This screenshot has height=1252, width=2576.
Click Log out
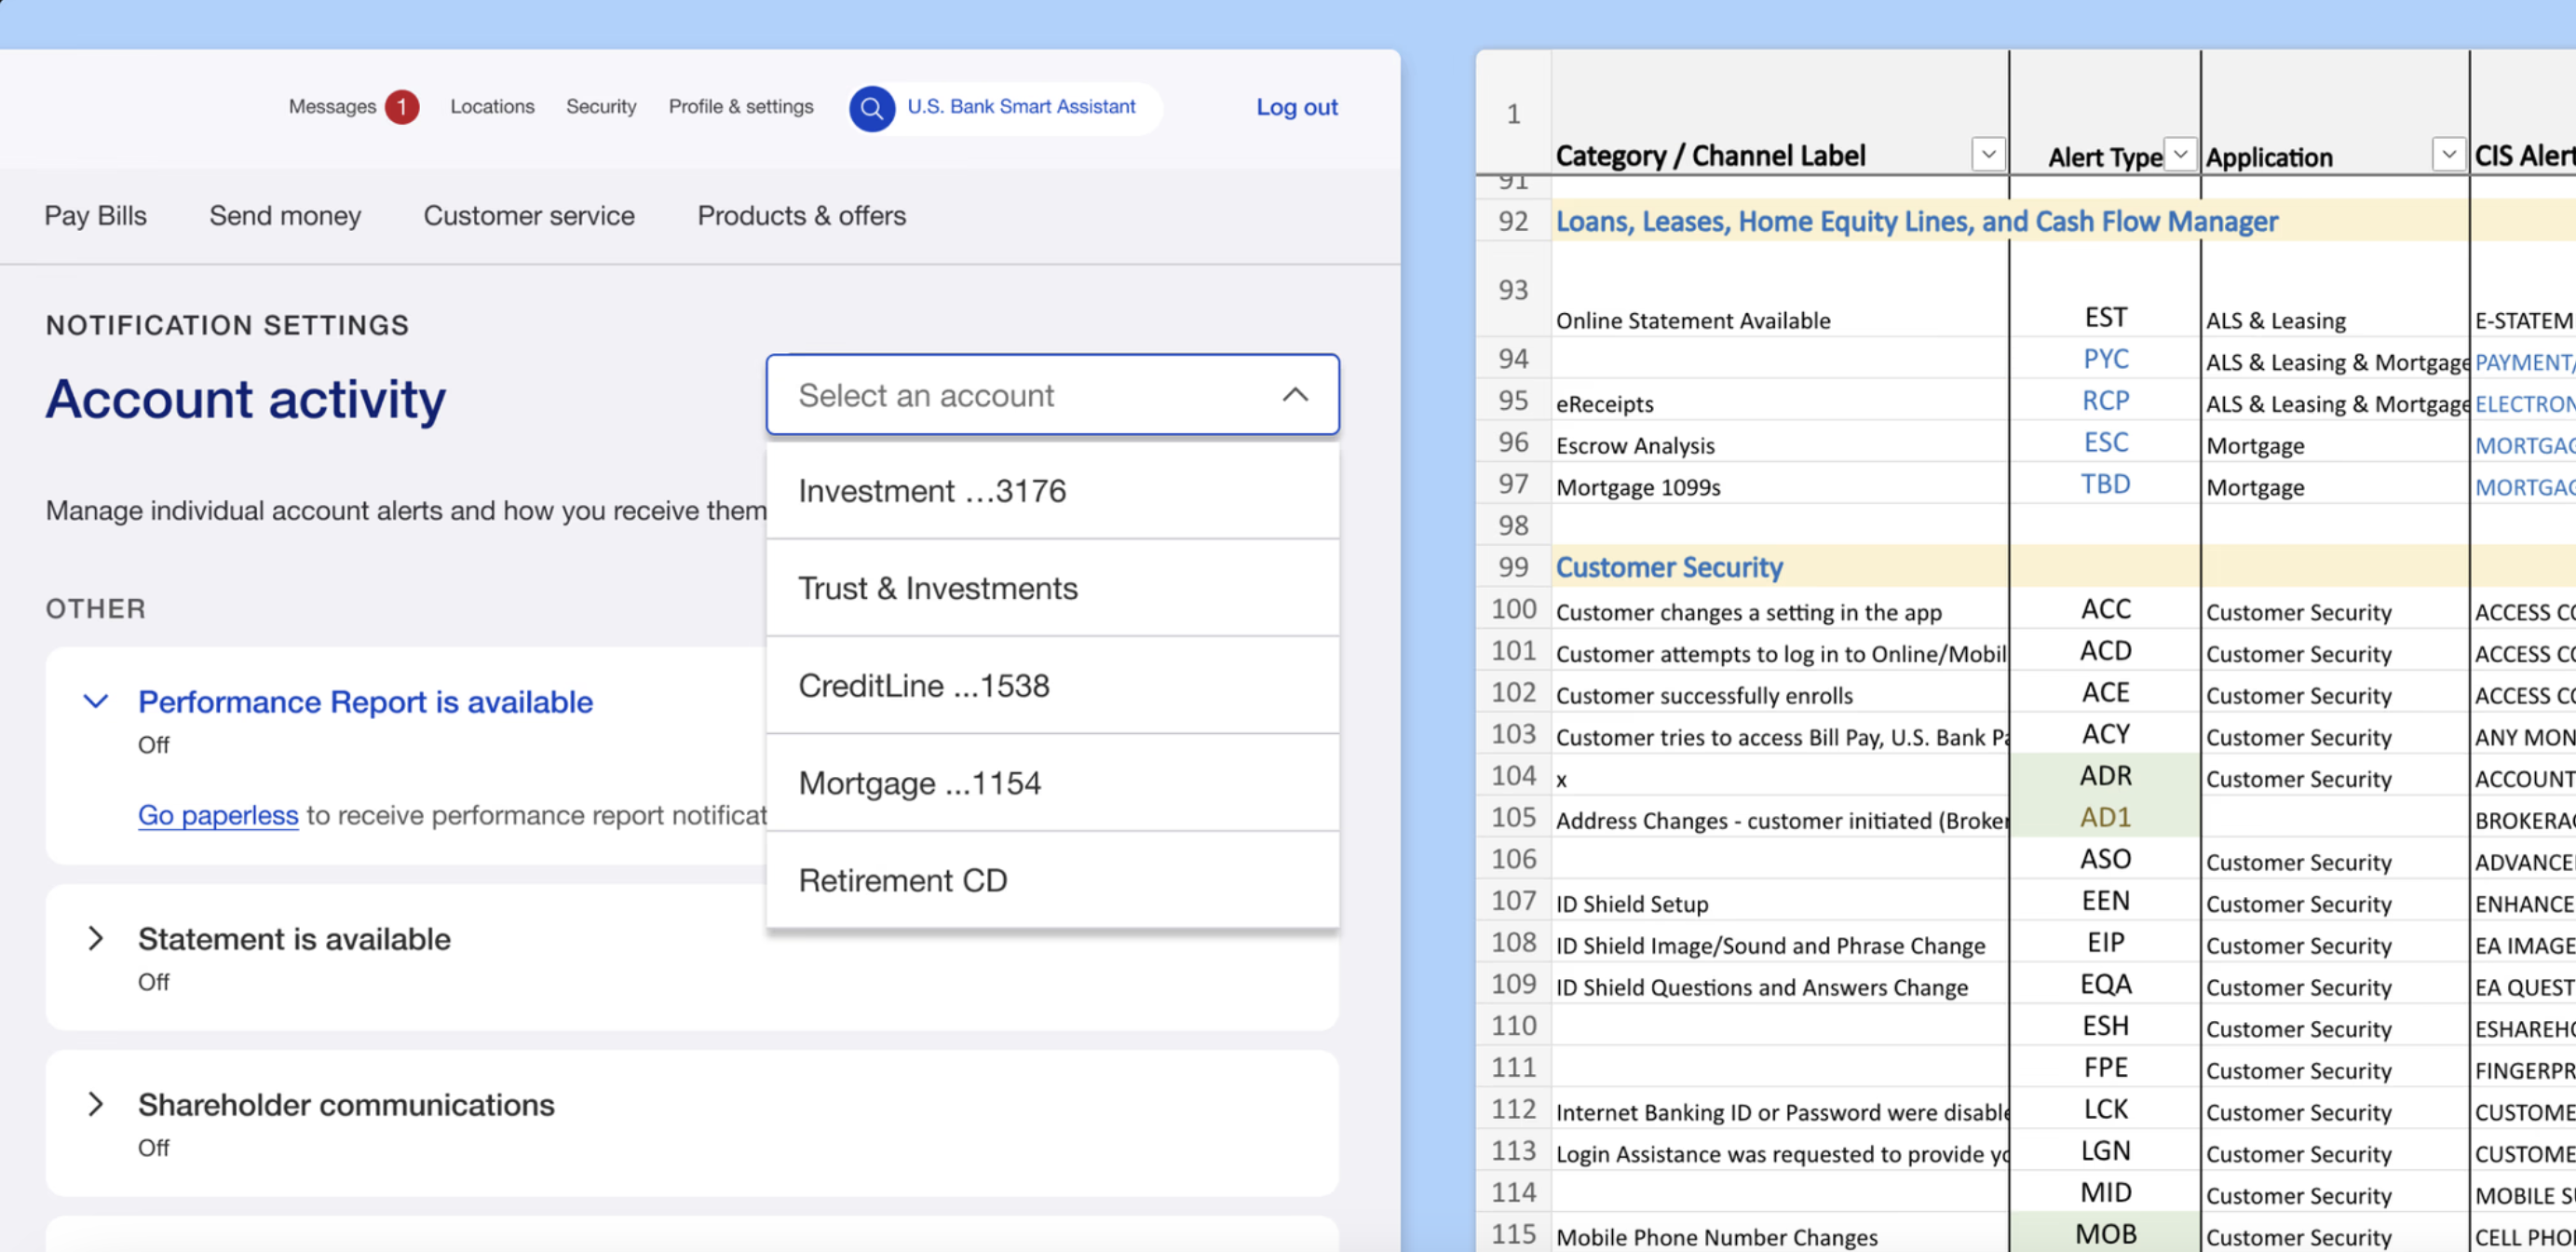coord(1296,107)
